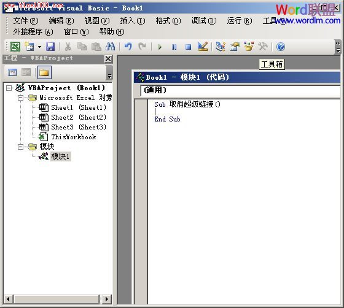Select Sheet1 (Sheet1) in project tree
344x308 pixels.
coord(79,107)
